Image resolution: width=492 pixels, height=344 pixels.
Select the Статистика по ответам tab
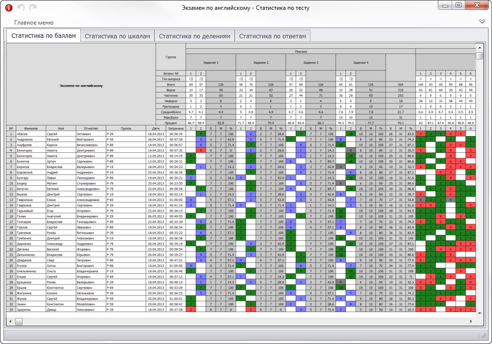click(273, 36)
